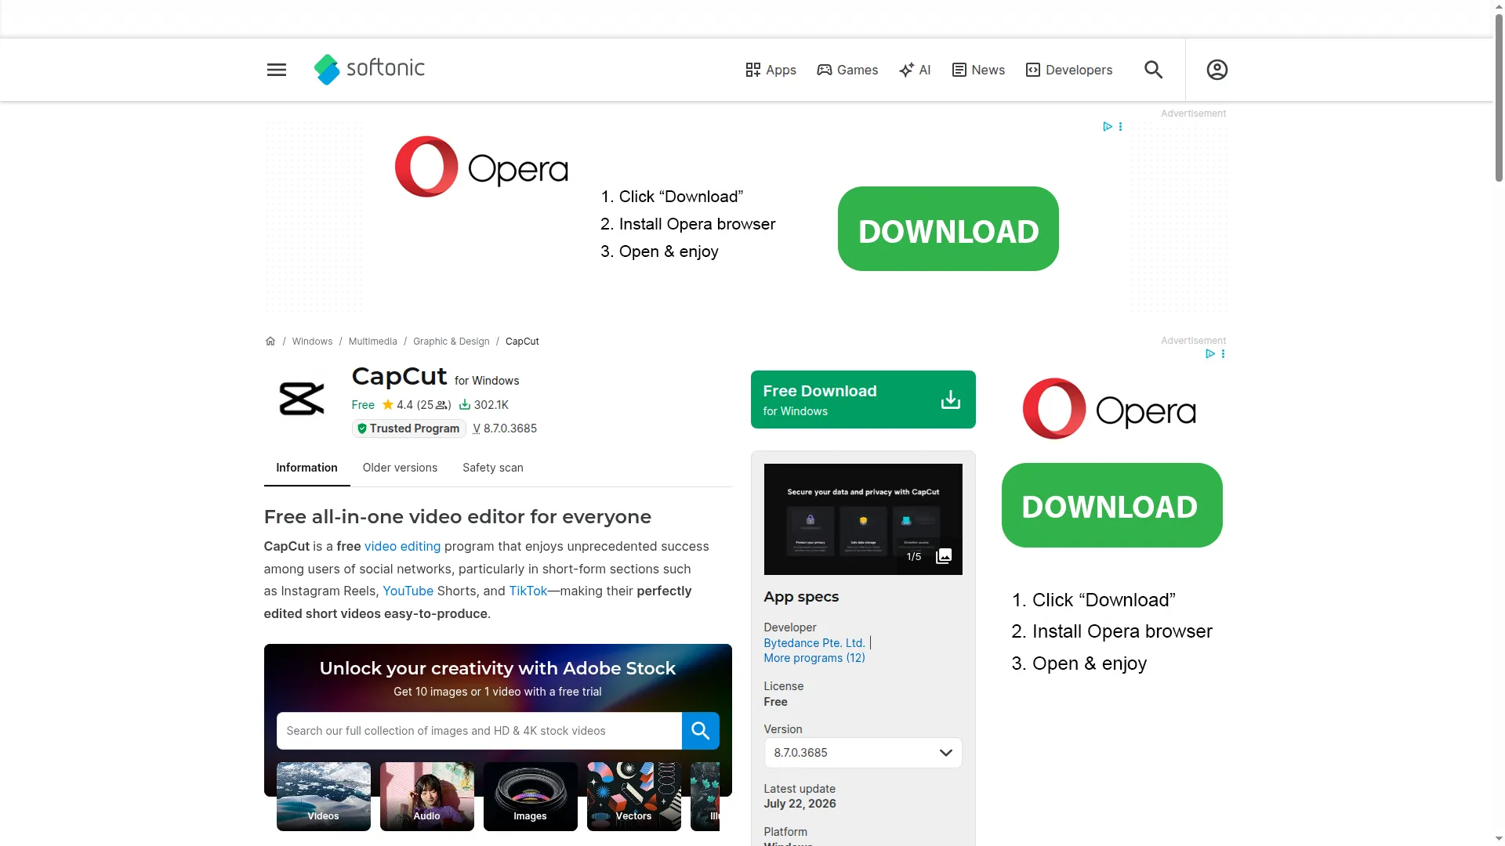Go to News in header navigation
This screenshot has height=846, width=1505.
click(978, 70)
